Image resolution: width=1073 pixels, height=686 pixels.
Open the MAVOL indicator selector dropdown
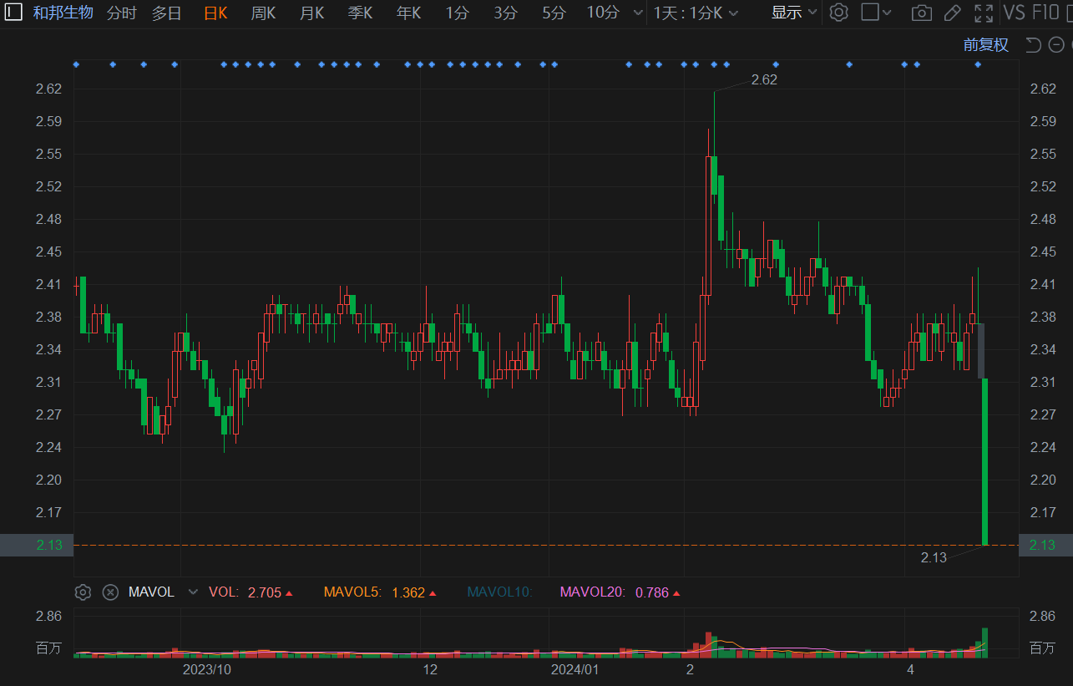[x=193, y=592]
